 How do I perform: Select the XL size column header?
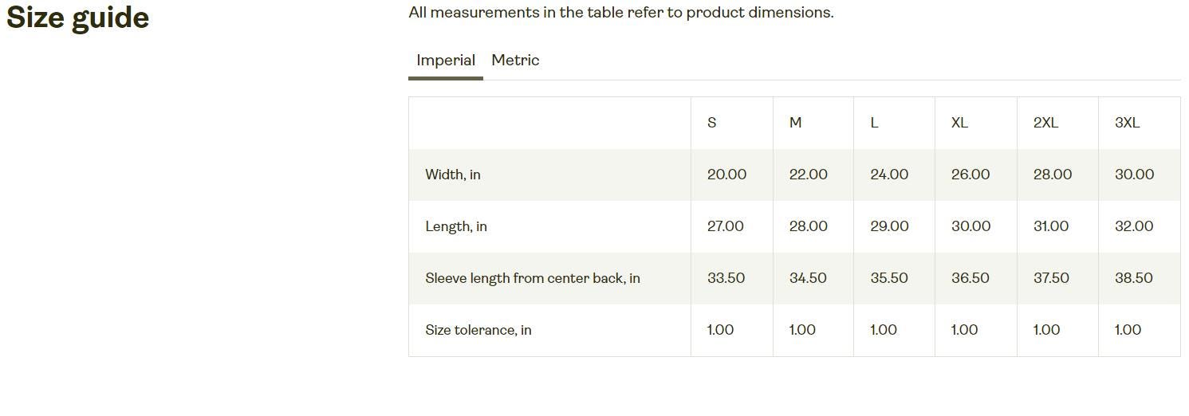coord(959,123)
